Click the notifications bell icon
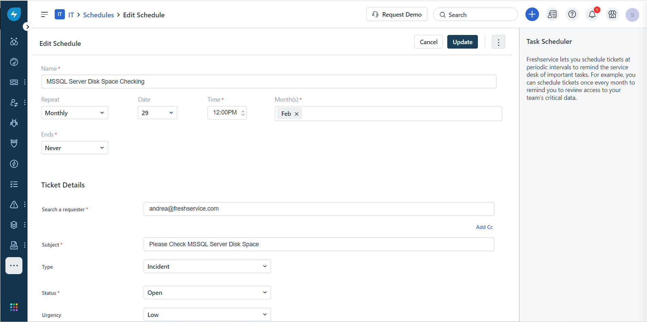This screenshot has width=647, height=322. pos(592,15)
